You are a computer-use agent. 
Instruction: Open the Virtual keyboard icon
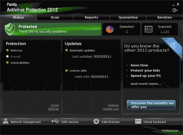[138, 121]
